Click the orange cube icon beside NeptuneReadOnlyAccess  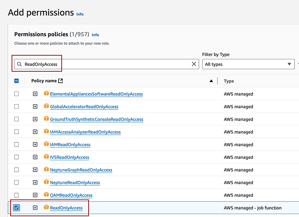pos(46,182)
